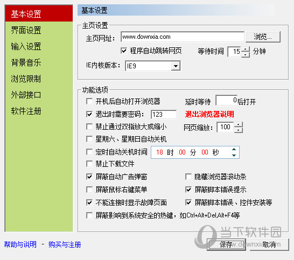Toggle 不能连接时显示故障页面 checkbox
Screen dimensions: 294x260
pyautogui.click(x=89, y=202)
